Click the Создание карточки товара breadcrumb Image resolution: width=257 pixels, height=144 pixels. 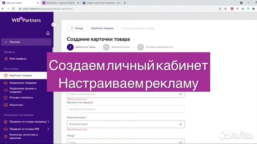pyautogui.click(x=138, y=28)
